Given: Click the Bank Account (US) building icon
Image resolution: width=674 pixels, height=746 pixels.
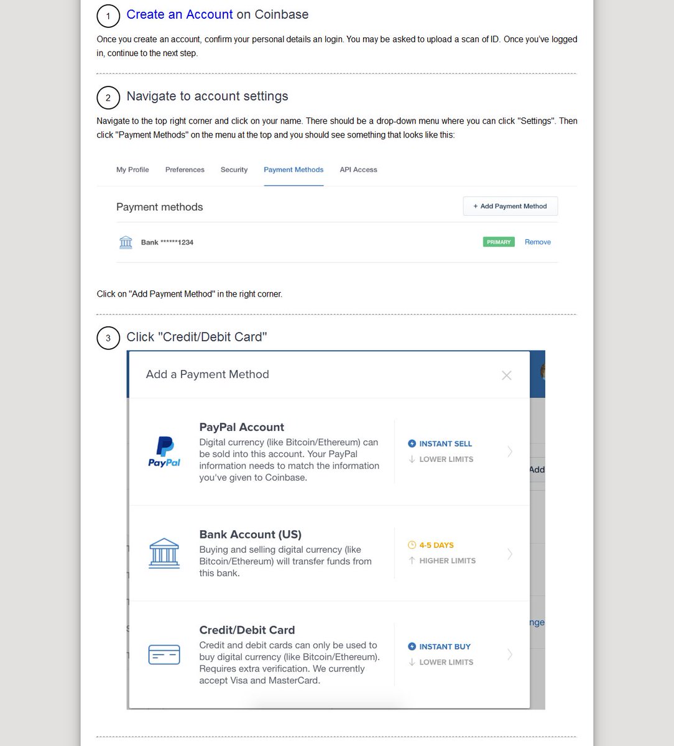Looking at the screenshot, I should tap(164, 553).
